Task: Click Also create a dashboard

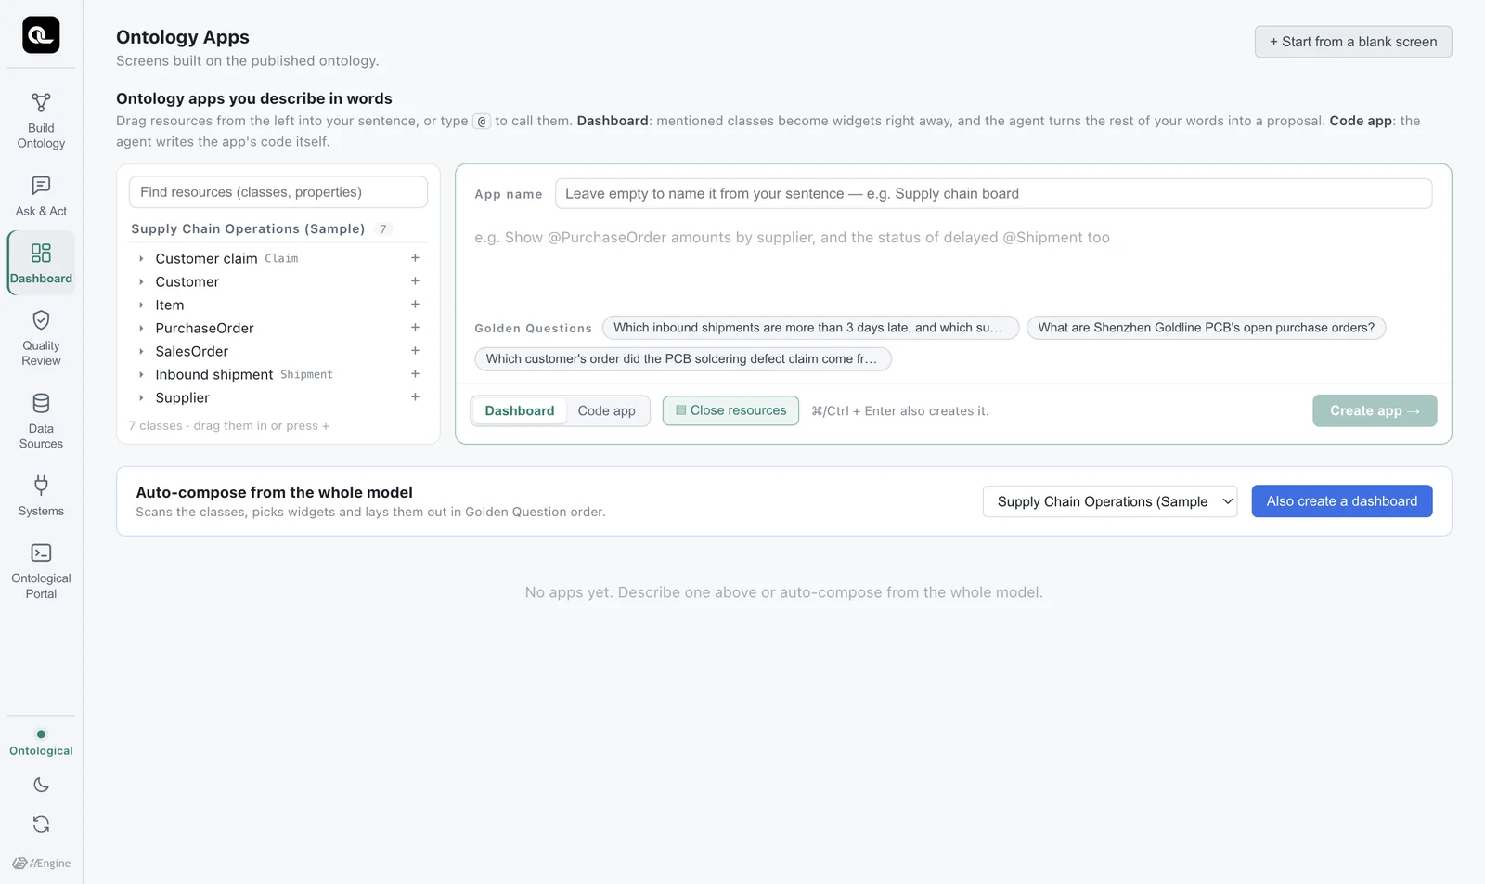Action: [x=1342, y=501]
